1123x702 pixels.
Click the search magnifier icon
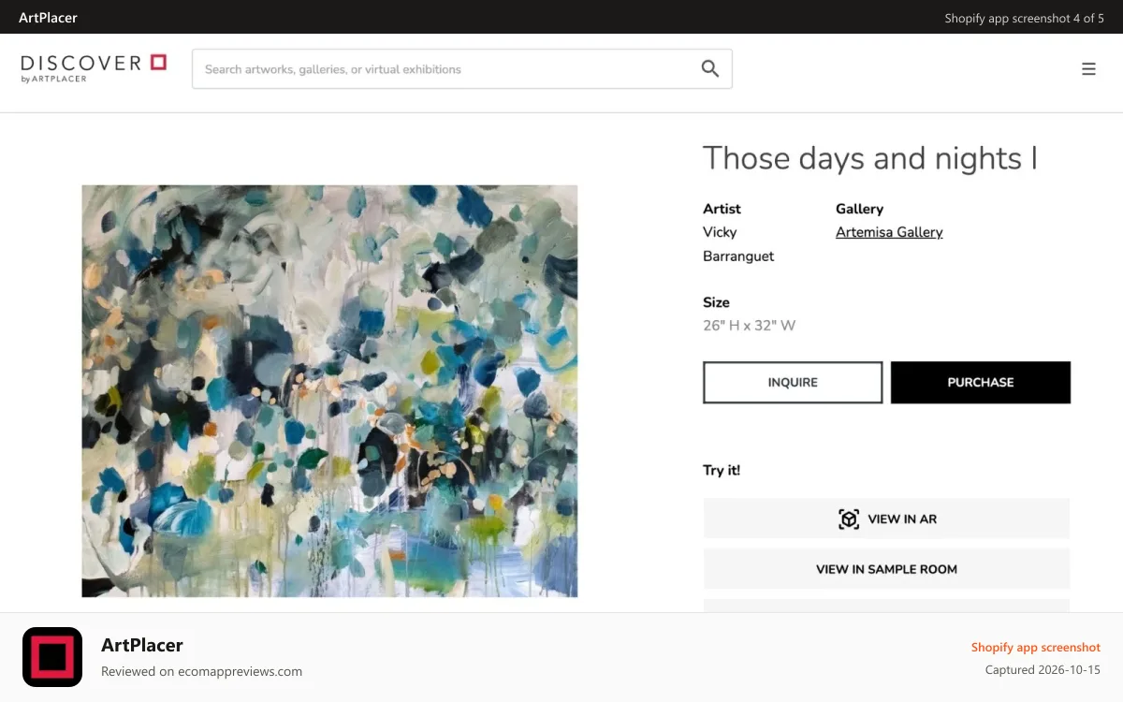click(x=710, y=68)
